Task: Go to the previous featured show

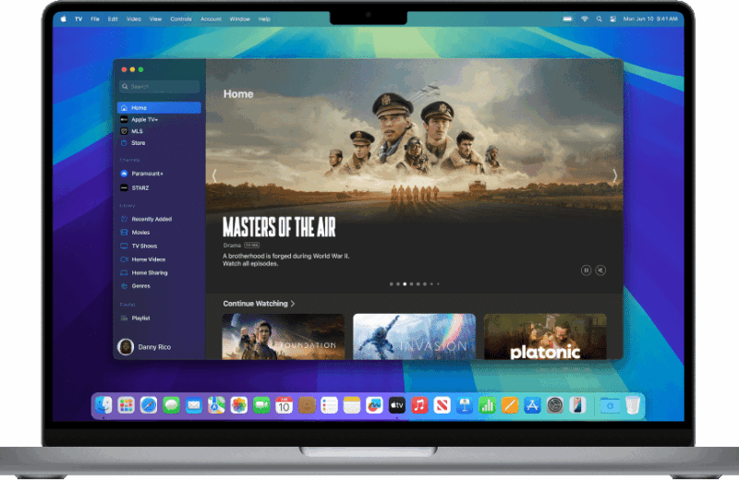Action: [214, 175]
